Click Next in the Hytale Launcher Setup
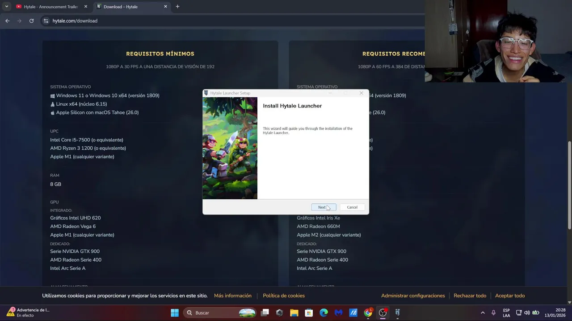572x321 pixels. (324, 207)
